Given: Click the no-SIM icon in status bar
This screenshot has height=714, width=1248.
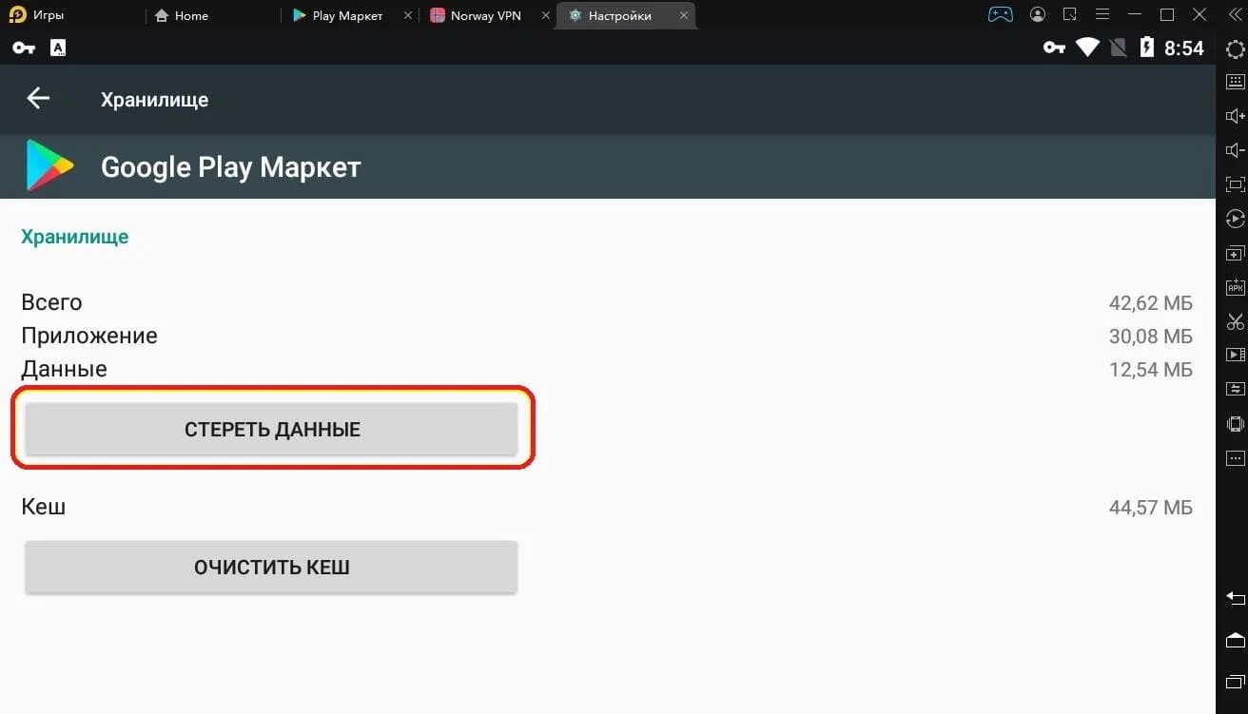Looking at the screenshot, I should point(1119,48).
